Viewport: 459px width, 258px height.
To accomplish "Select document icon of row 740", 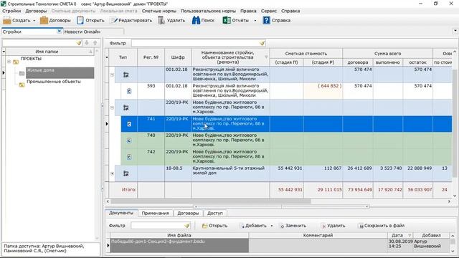I will click(x=129, y=140).
